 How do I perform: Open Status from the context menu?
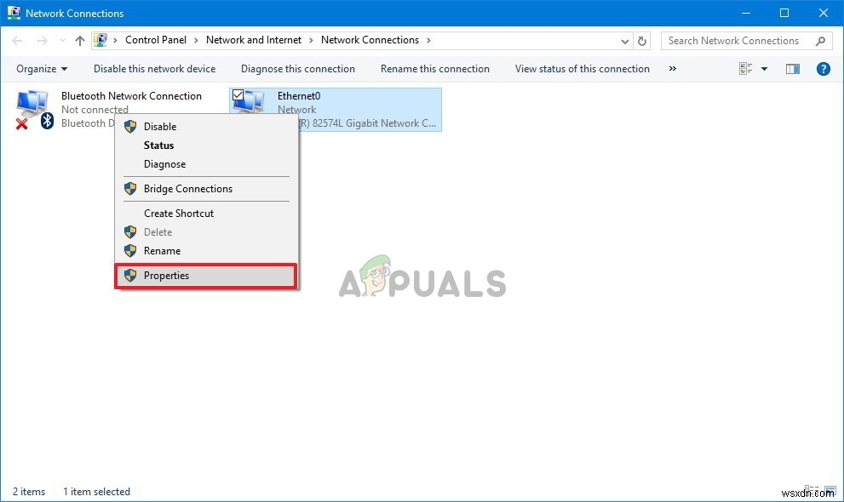pyautogui.click(x=206, y=145)
